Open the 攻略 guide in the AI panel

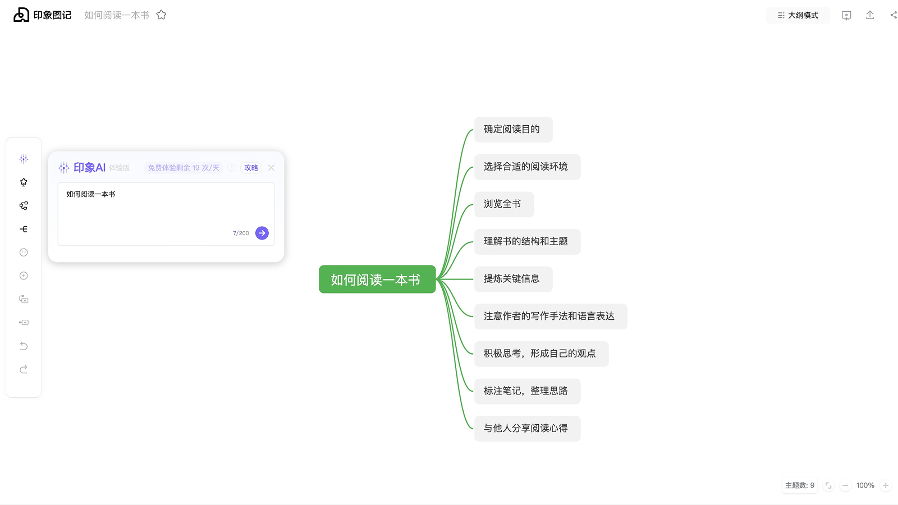[x=250, y=167]
